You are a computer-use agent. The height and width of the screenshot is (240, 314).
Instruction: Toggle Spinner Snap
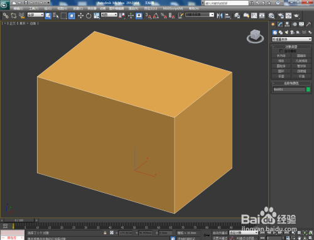[x=171, y=16]
